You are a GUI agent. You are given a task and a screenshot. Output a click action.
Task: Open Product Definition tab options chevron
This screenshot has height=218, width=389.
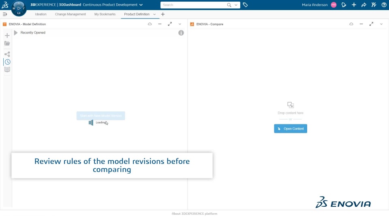click(x=154, y=15)
